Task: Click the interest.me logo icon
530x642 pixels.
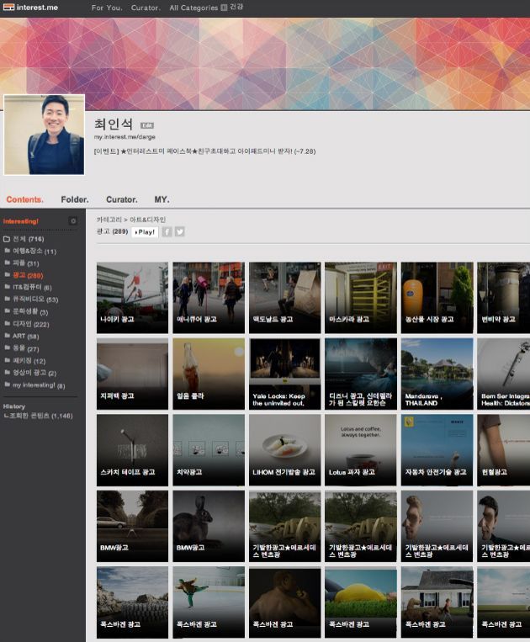Action: point(8,7)
